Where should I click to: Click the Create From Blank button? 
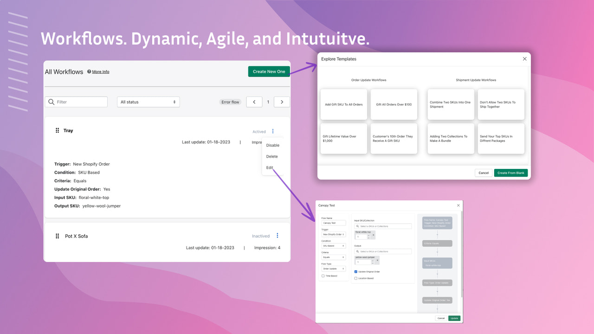pos(510,172)
